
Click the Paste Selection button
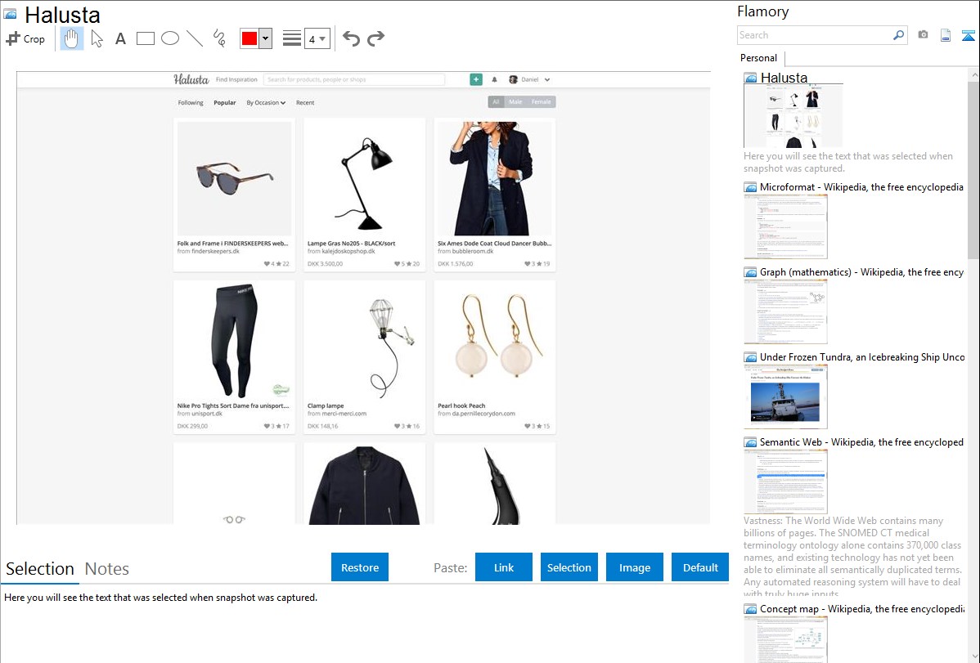569,567
